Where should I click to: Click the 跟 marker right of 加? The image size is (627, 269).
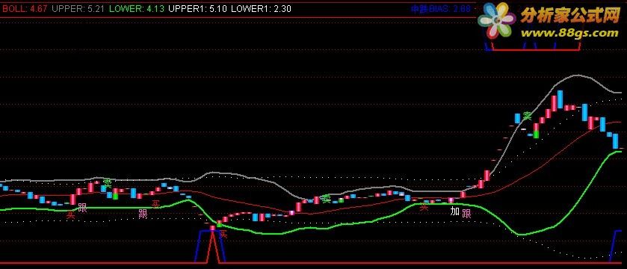pyautogui.click(x=466, y=214)
